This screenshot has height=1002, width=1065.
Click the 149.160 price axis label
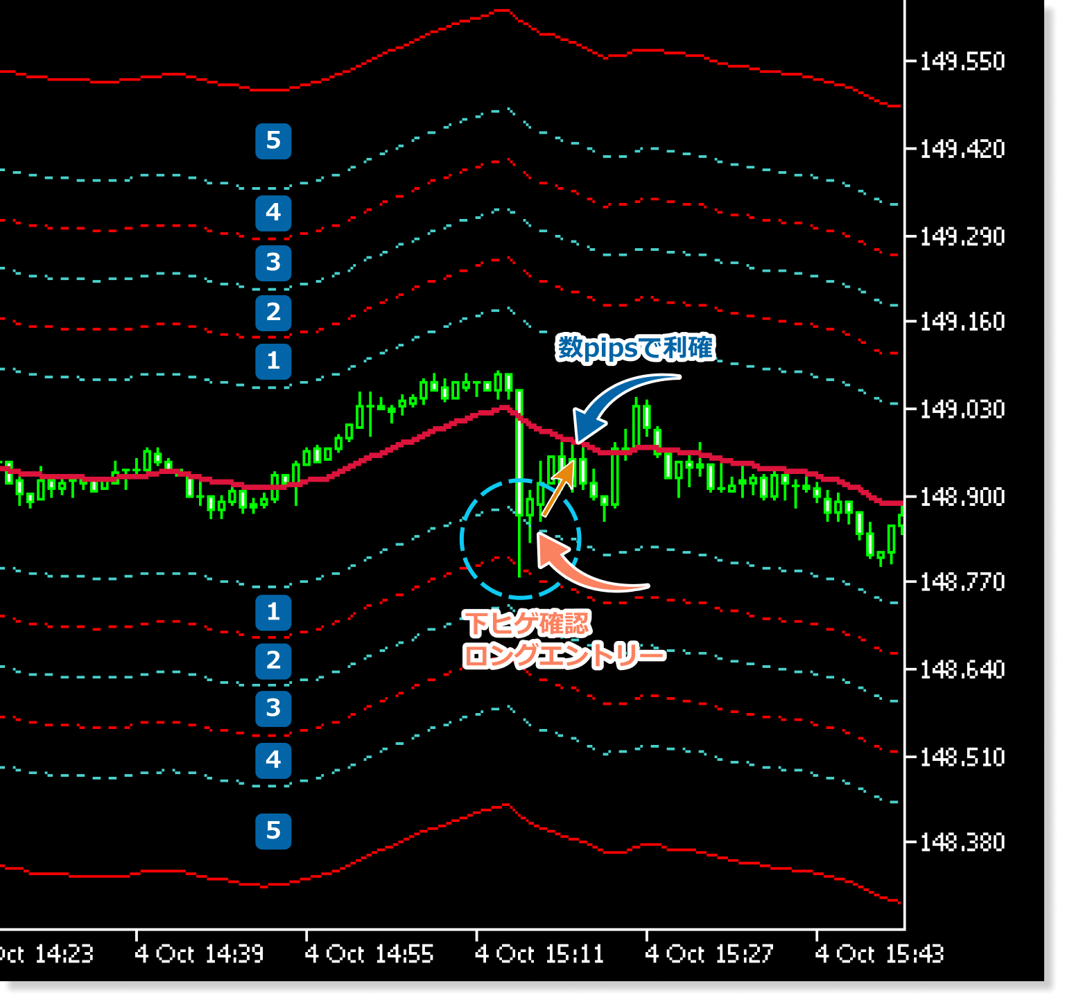click(962, 322)
